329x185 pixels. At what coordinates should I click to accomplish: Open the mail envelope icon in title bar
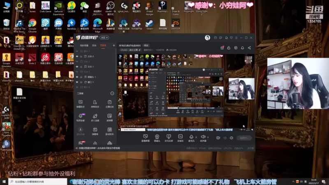215,38
